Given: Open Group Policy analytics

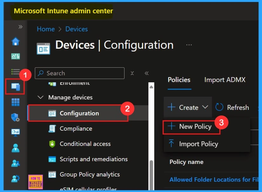Looking at the screenshot, I should 90,175.
